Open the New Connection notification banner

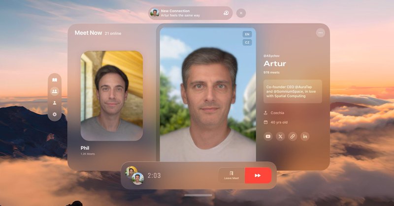pos(190,13)
